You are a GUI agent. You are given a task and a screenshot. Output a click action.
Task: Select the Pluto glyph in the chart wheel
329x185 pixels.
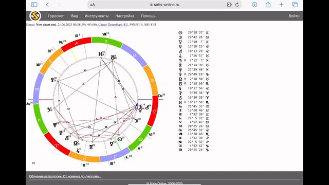tap(52, 80)
